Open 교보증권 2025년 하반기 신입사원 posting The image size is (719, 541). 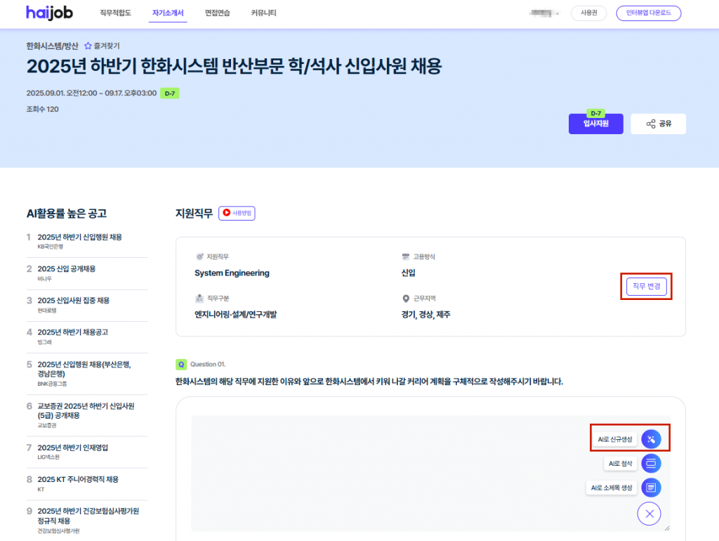pos(86,411)
